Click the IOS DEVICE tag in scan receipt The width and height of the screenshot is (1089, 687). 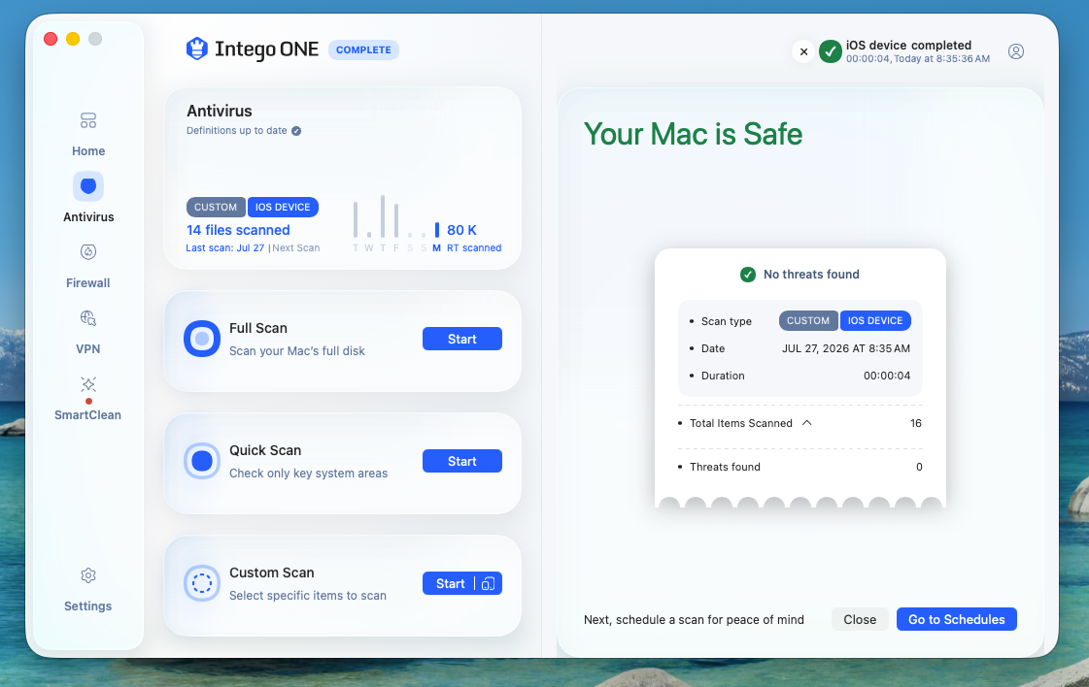(x=875, y=320)
